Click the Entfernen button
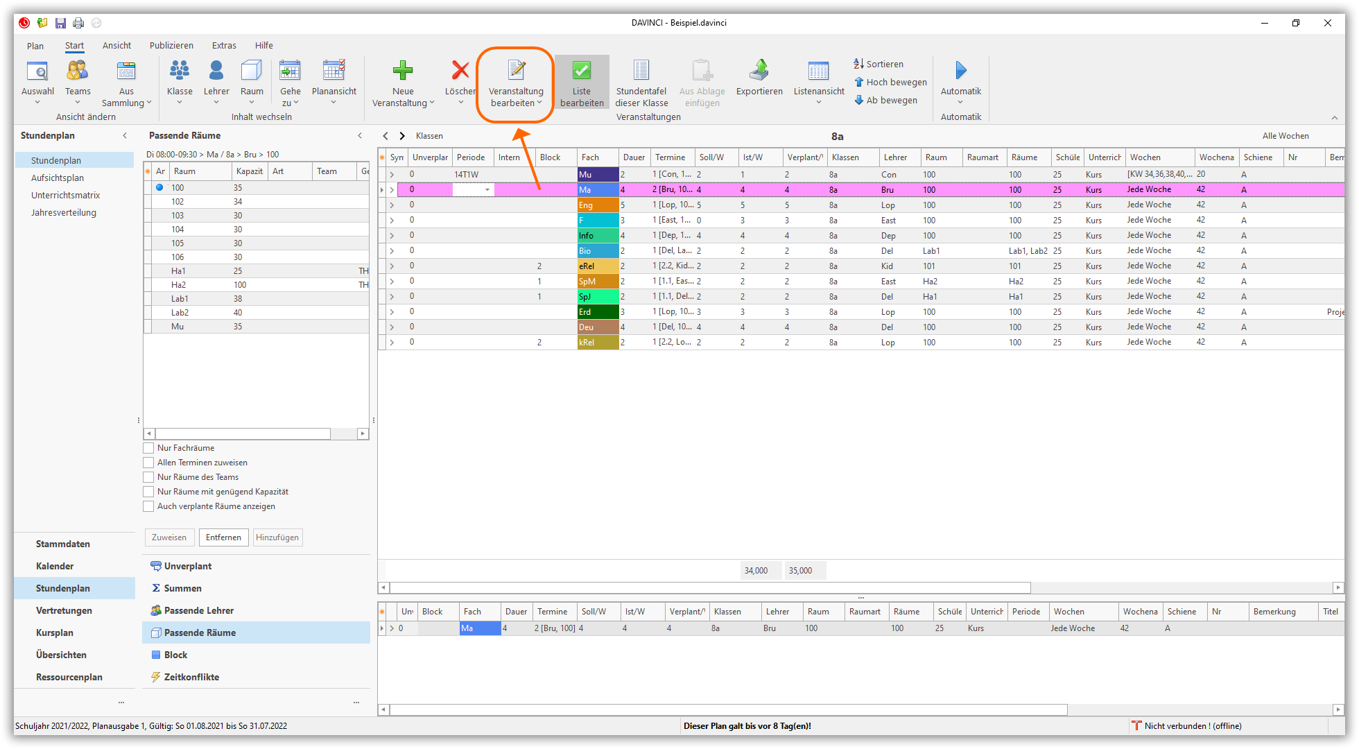The width and height of the screenshot is (1359, 749). 223,537
